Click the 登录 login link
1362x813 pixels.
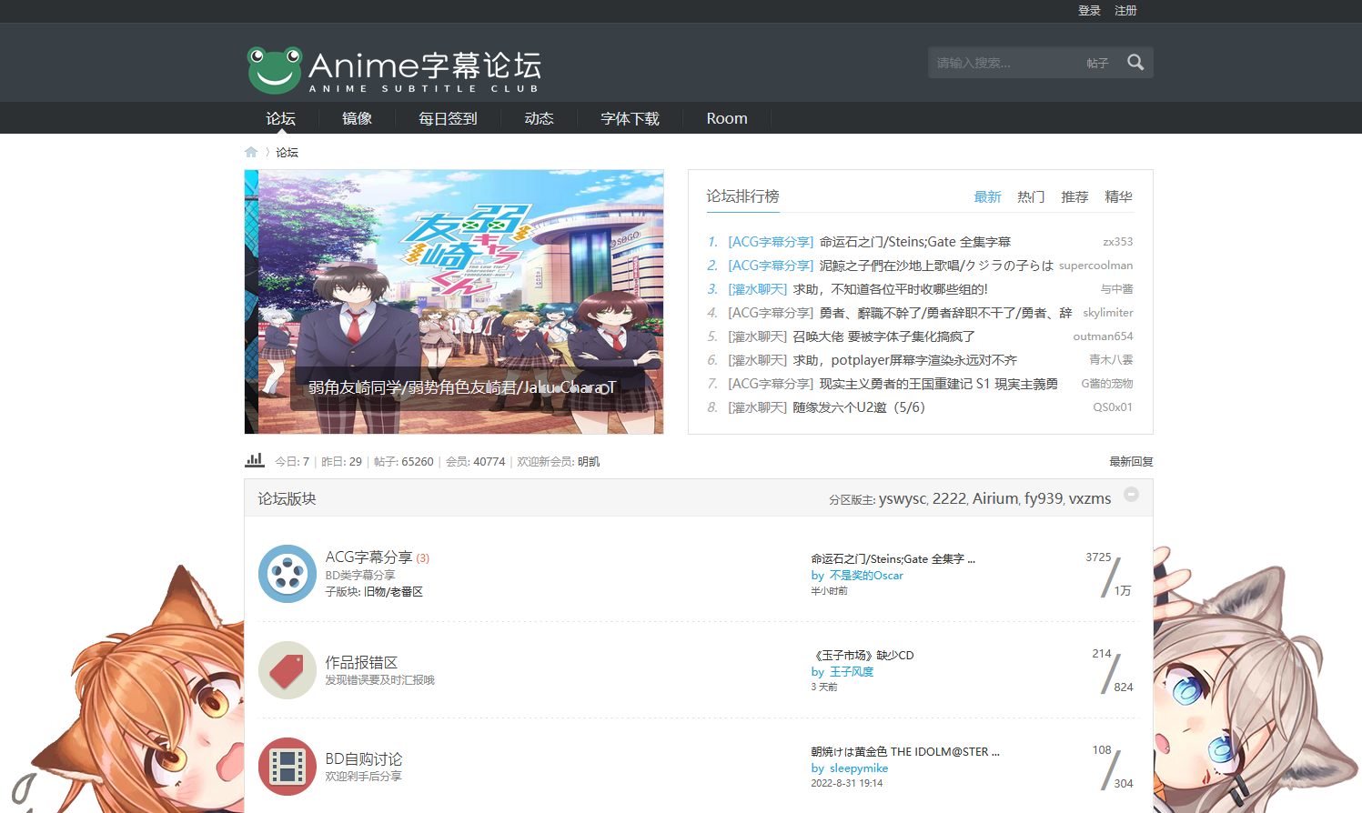coord(1089,11)
